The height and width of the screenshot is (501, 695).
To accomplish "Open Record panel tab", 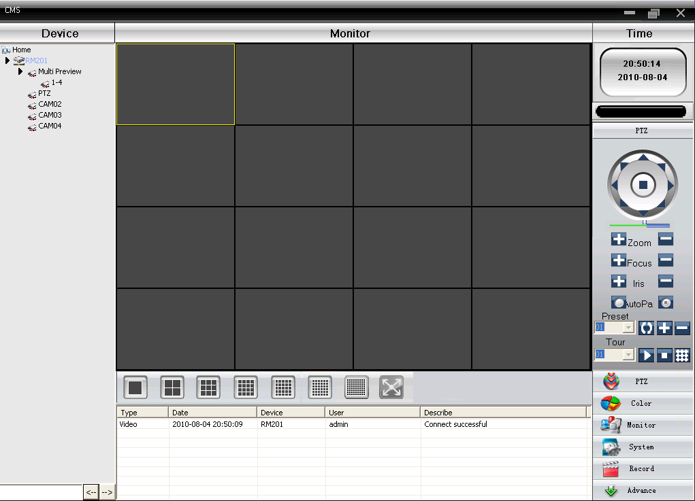I will [643, 468].
